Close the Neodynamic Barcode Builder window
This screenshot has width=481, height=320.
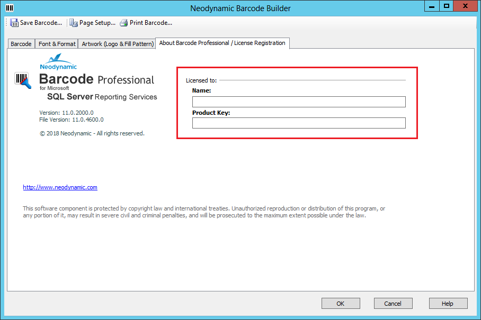(x=466, y=6)
